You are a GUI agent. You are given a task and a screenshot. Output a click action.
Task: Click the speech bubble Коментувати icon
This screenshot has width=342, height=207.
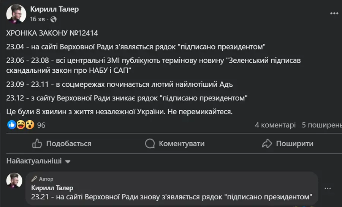pyautogui.click(x=150, y=143)
